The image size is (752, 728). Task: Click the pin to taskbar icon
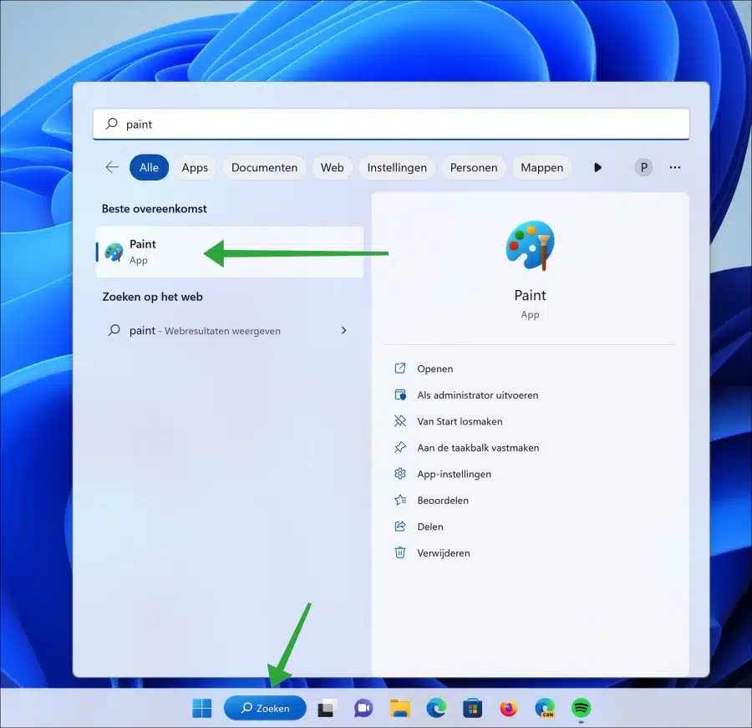pyautogui.click(x=400, y=447)
